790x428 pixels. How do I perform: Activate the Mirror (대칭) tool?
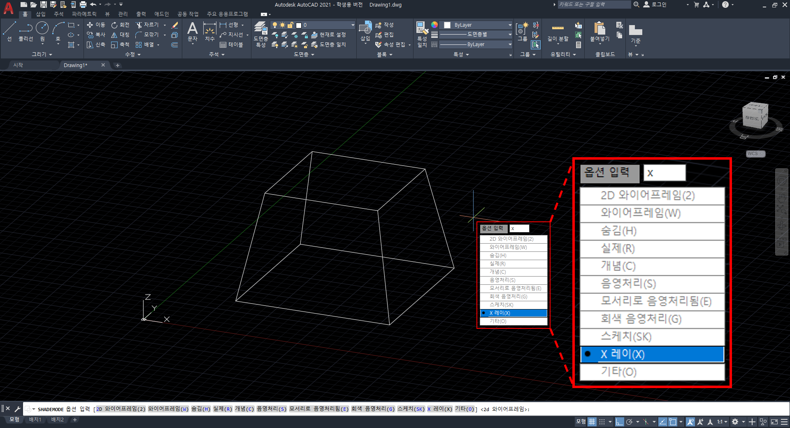(120, 35)
